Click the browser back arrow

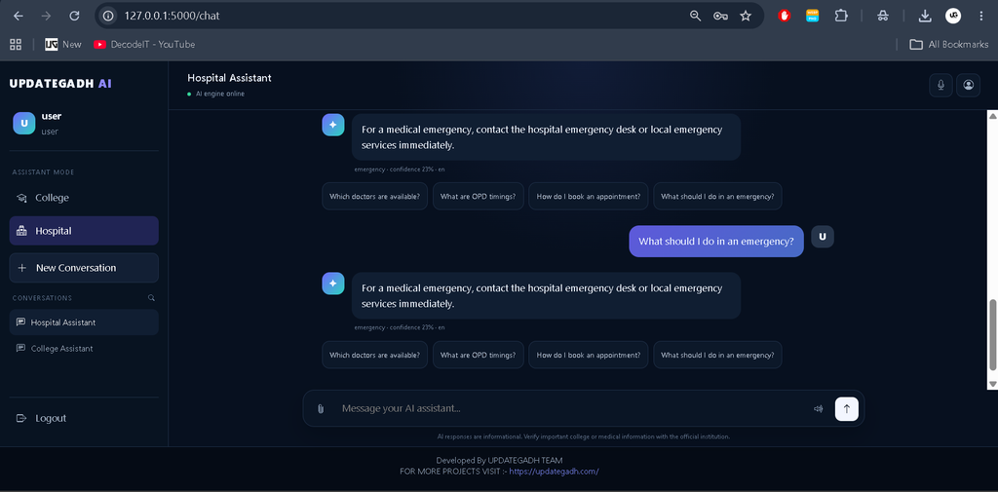[x=18, y=16]
